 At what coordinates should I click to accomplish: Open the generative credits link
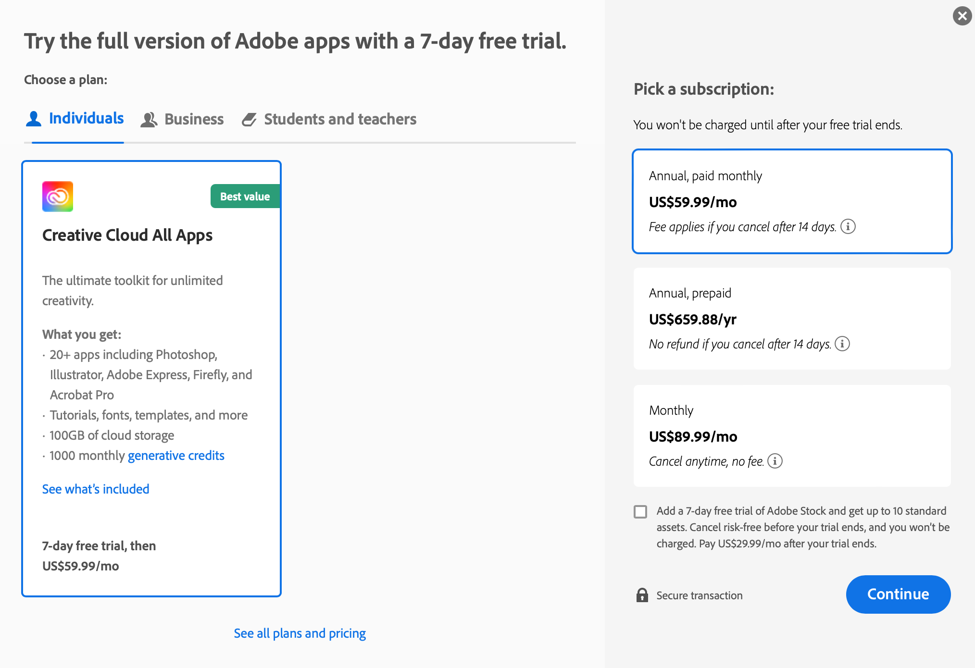pyautogui.click(x=176, y=456)
